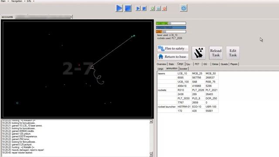279x157 pixels.
Task: Click the PLD_8 rocket cell
Action: point(198,99)
